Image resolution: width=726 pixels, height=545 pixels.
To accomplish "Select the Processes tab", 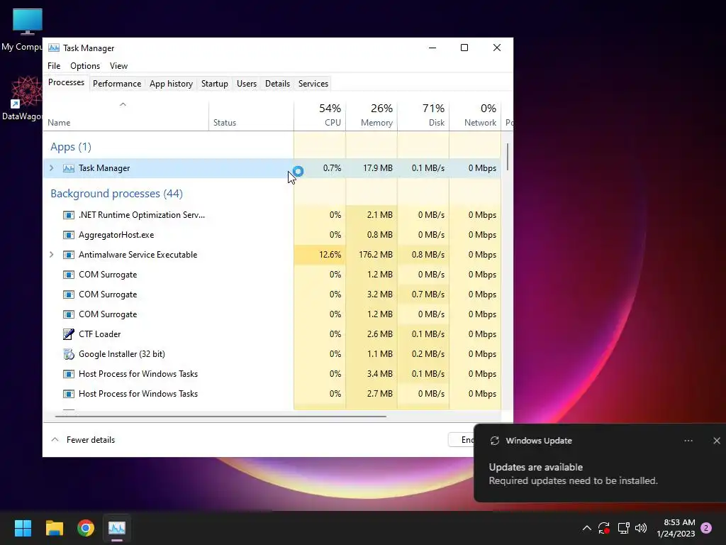I will pyautogui.click(x=66, y=82).
